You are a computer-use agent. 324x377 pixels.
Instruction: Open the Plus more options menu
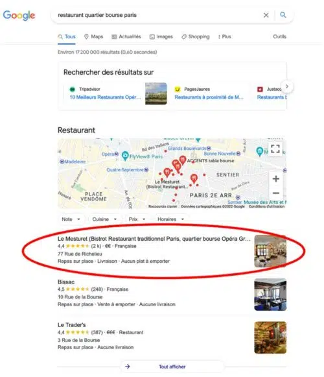(x=224, y=36)
